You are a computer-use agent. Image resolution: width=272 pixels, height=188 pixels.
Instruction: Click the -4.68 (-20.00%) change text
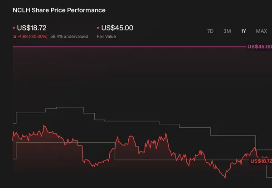[x=33, y=37]
